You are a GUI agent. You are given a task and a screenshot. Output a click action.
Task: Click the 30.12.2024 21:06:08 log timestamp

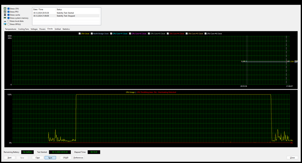click(41, 16)
